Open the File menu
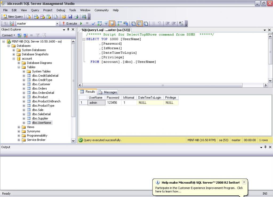 5,10
